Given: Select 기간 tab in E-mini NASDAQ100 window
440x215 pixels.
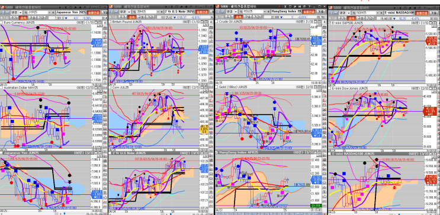Looking at the screenshot, I should [x=370, y=18].
